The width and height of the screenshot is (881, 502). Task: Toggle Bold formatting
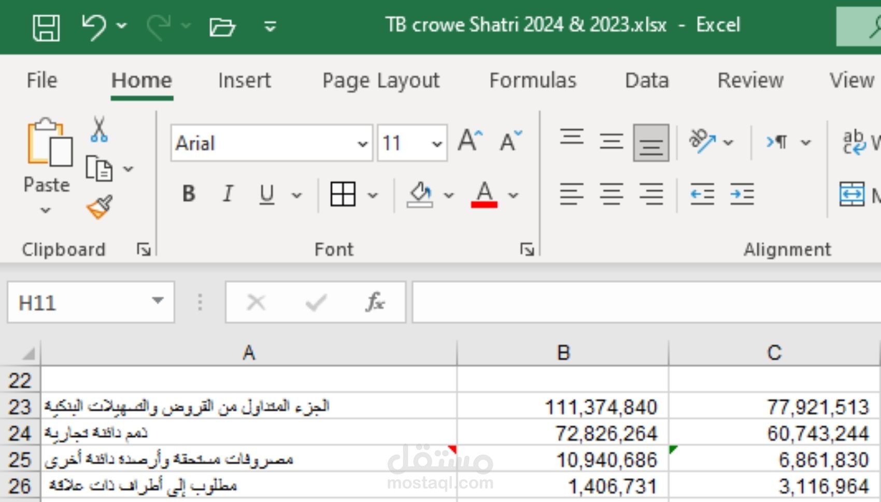(189, 194)
